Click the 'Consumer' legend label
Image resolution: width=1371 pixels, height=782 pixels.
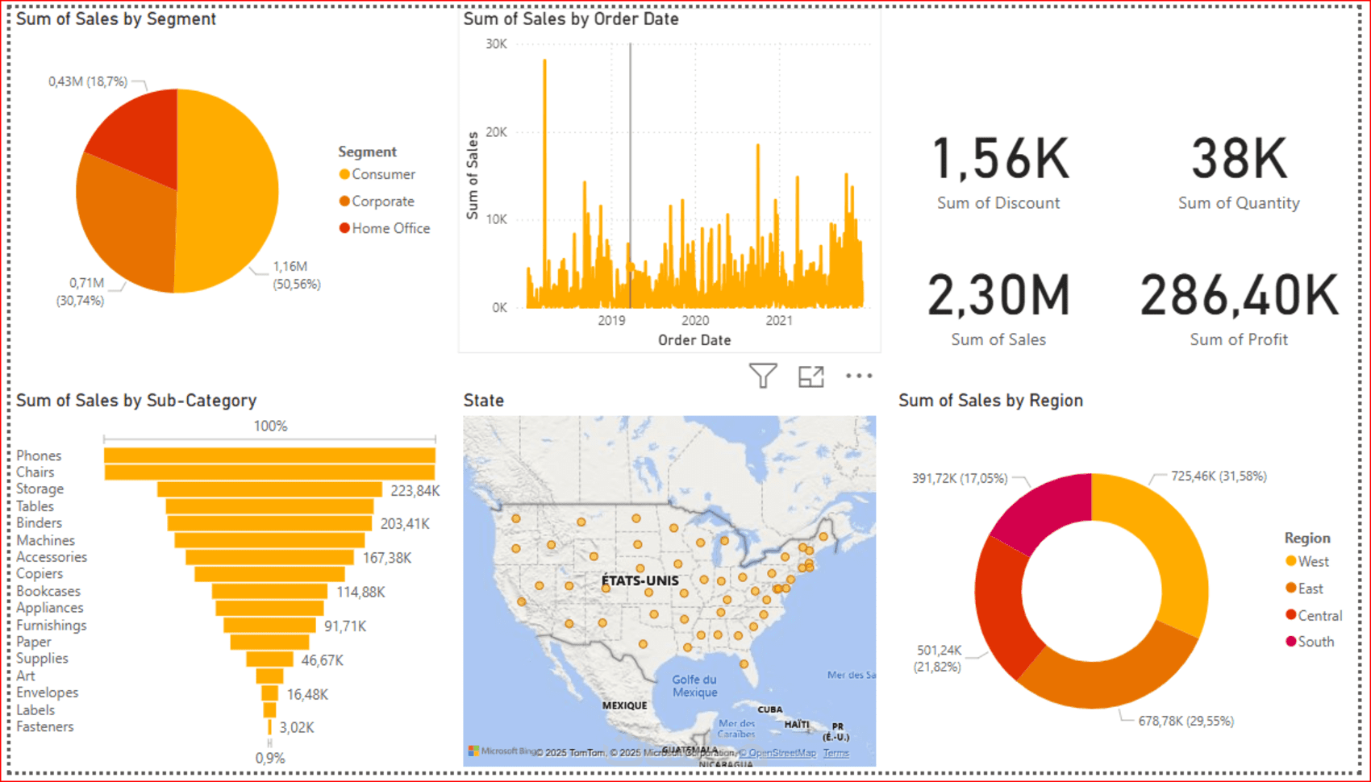(x=383, y=174)
